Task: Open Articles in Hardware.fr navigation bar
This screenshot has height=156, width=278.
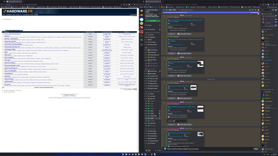Action: [18, 15]
